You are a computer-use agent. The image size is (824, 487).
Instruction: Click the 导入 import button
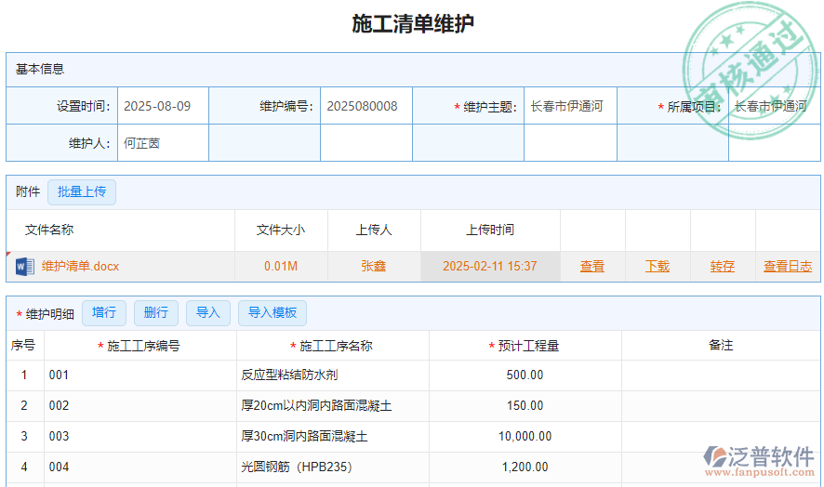(x=208, y=313)
